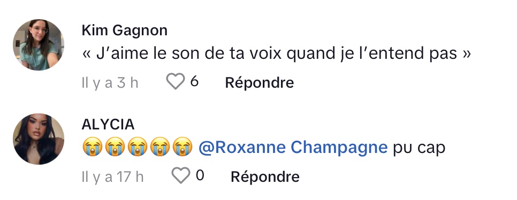Image resolution: width=517 pixels, height=200 pixels.
Task: Click the like count 6 on Kim's comment
Action: coord(194,81)
